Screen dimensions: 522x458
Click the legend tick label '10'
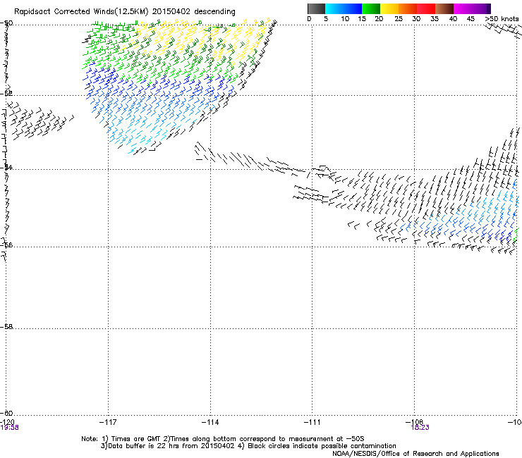tap(345, 19)
